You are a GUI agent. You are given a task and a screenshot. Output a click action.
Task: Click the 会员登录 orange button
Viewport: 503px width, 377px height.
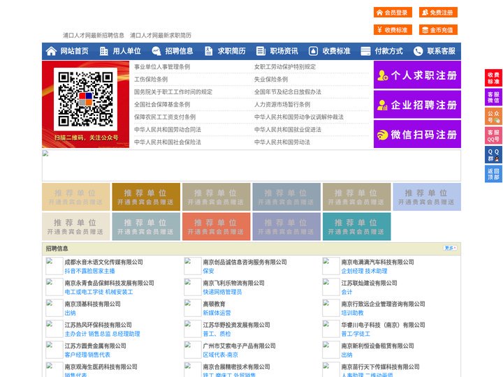393,13
